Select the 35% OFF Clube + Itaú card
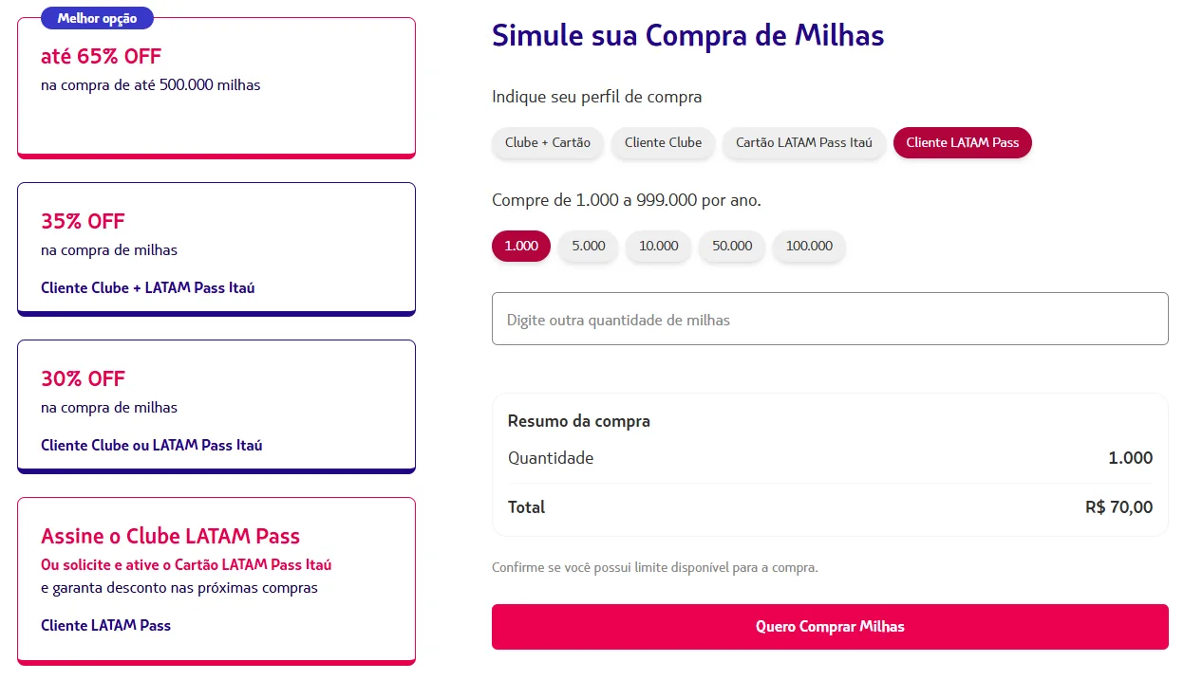Screen dimensions: 1203x680 (x=216, y=248)
